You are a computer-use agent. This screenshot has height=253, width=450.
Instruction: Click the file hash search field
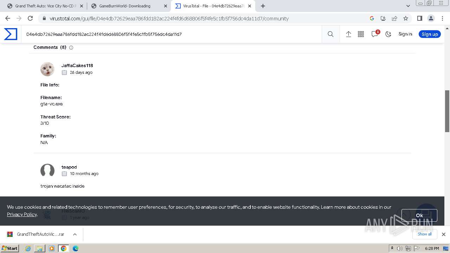click(x=172, y=34)
